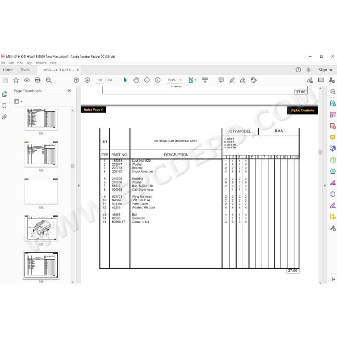This screenshot has height=337, width=337.
Task: Open the Window menu
Action: pos(41,63)
